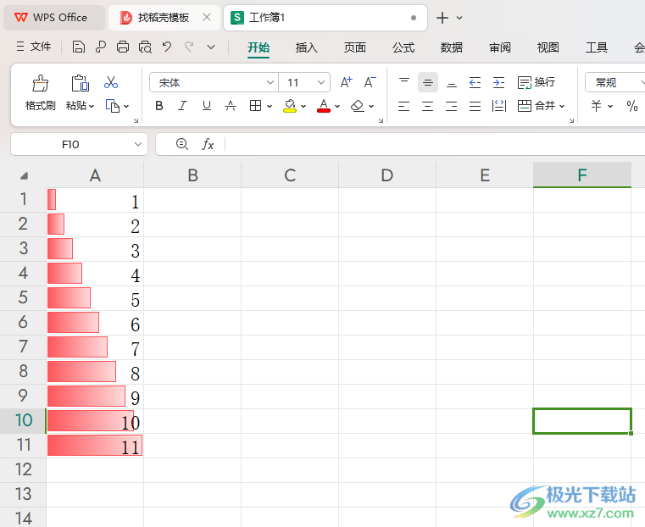Select cell A5 containing value 5

[x=95, y=298]
